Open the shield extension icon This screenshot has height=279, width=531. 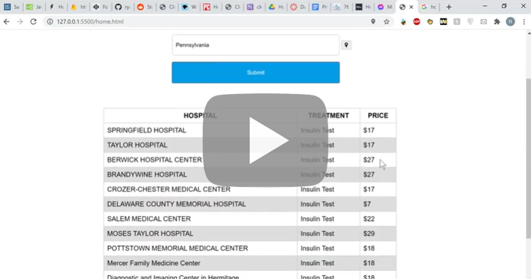470,22
